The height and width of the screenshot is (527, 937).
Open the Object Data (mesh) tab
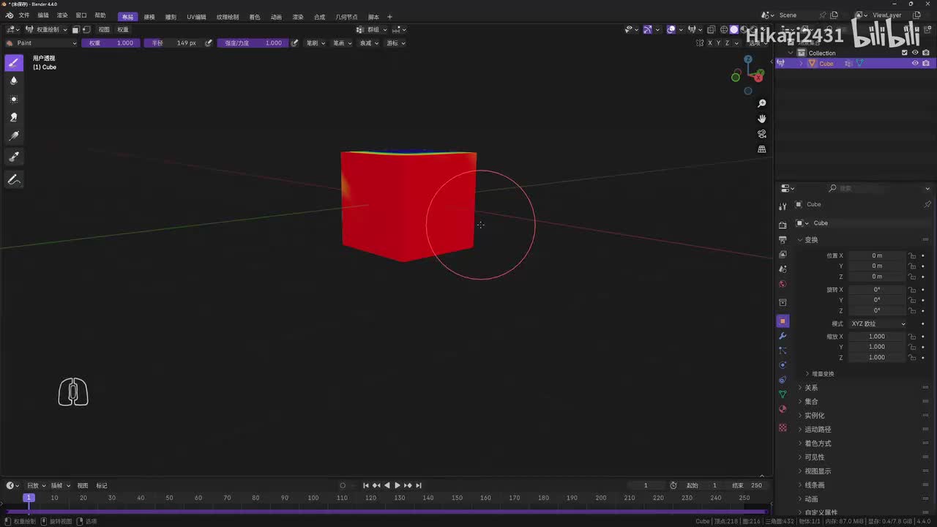coord(783,395)
